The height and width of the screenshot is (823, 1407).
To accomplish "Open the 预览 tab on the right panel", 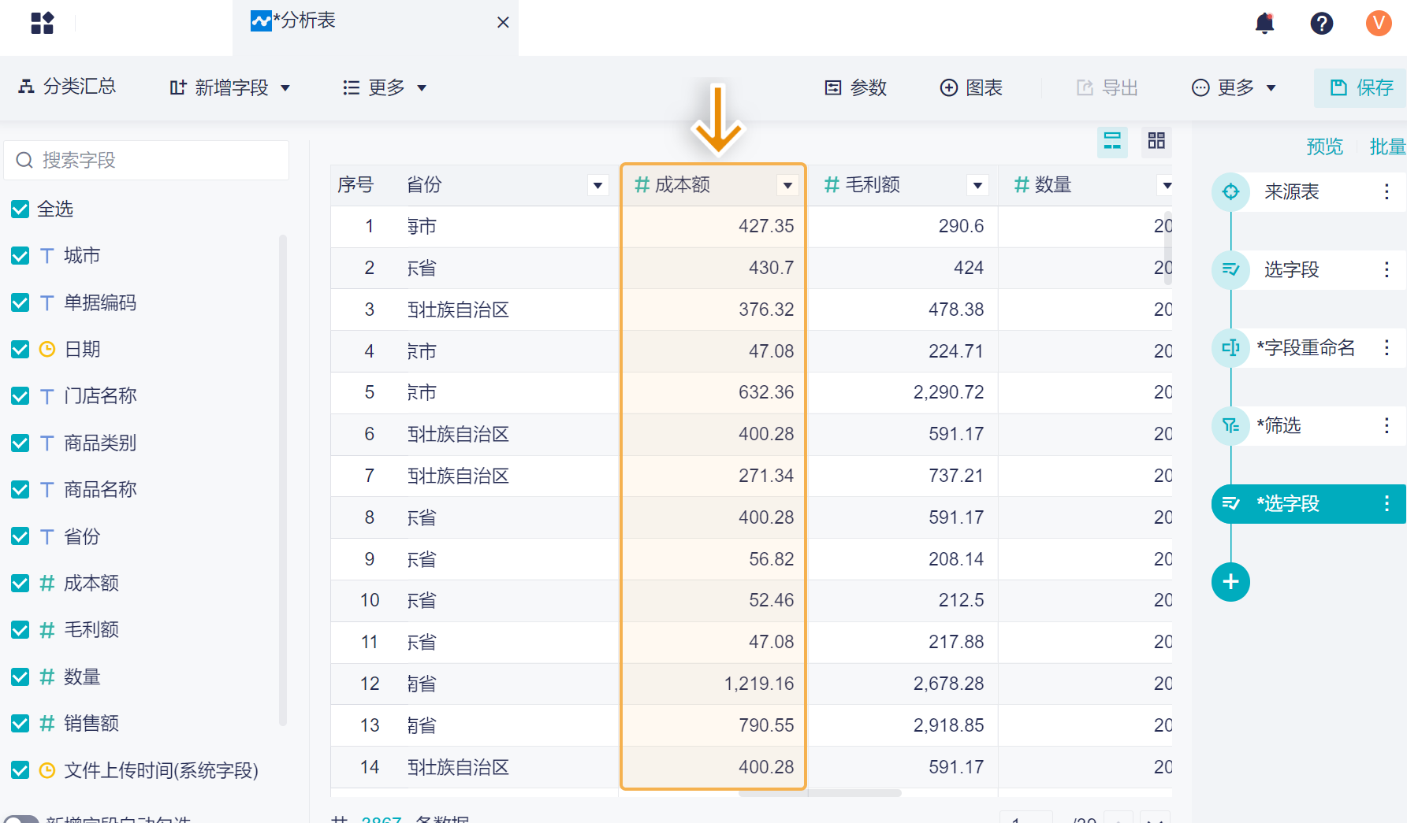I will [x=1324, y=146].
